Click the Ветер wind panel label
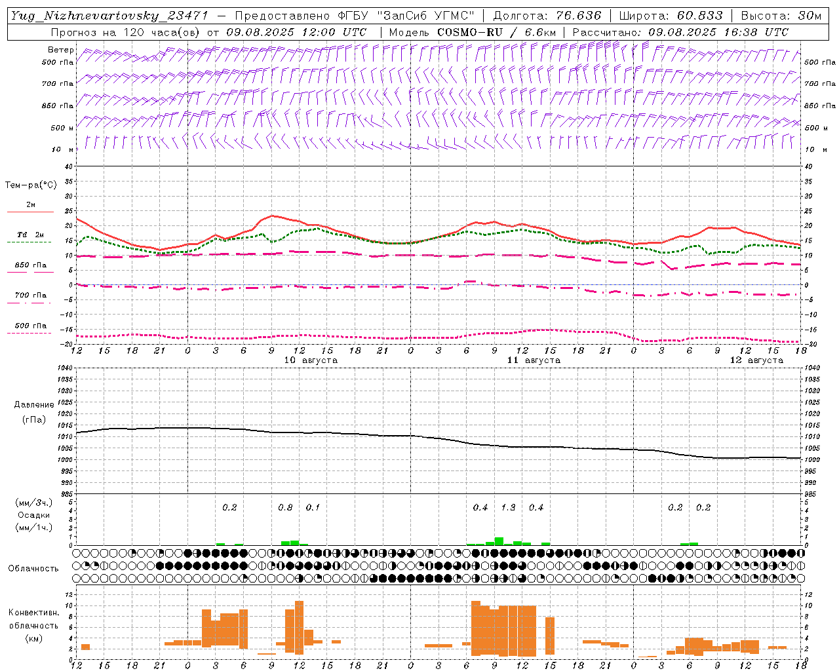Viewport: 839px width, 671px height. pyautogui.click(x=61, y=50)
